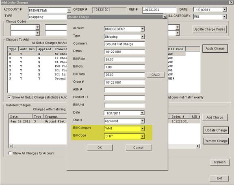The width and height of the screenshot is (234, 185).
Task: Open Type dropdown showing Shipping in dialog
Action: point(142,37)
